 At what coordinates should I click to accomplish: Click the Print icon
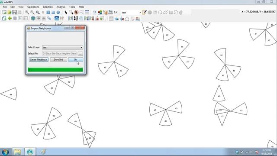point(19,13)
